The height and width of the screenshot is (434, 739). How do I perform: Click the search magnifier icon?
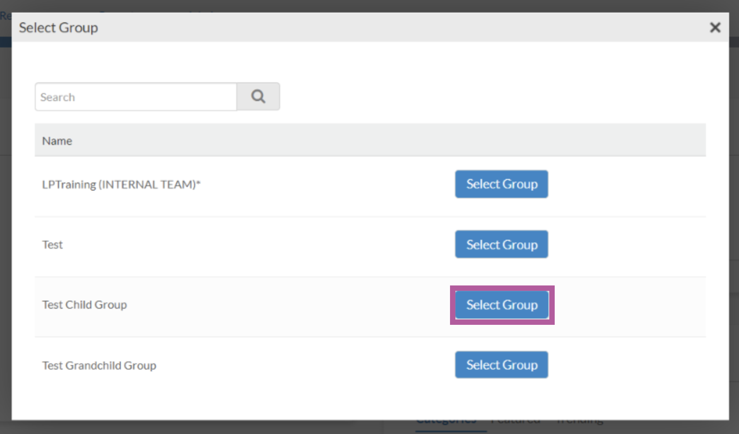click(x=258, y=96)
